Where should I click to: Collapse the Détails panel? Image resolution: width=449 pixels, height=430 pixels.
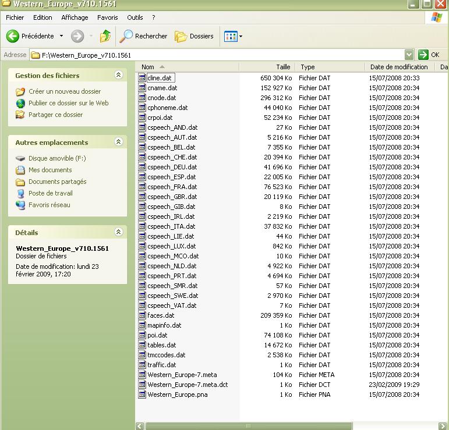[x=119, y=232]
